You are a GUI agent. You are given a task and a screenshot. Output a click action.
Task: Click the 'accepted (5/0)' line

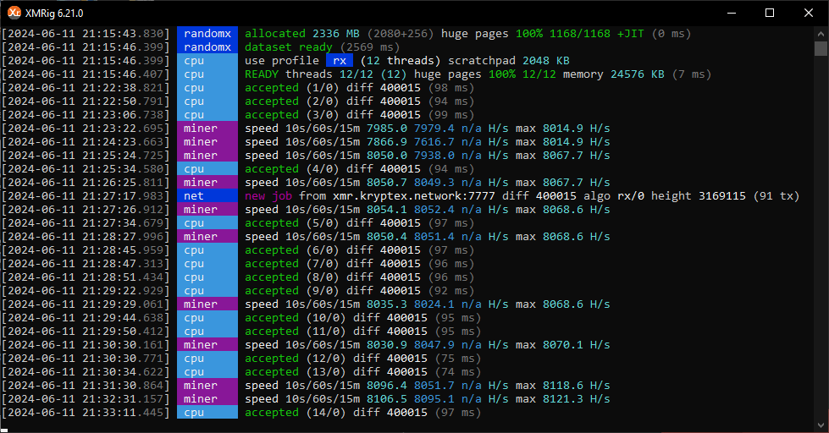tap(360, 222)
